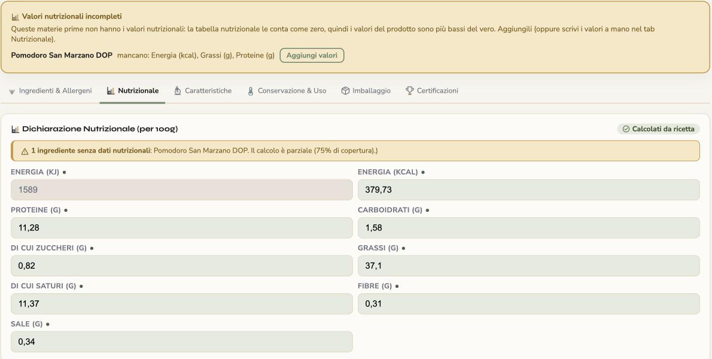Click the ENERGIA (KCAL) label

tap(388, 172)
